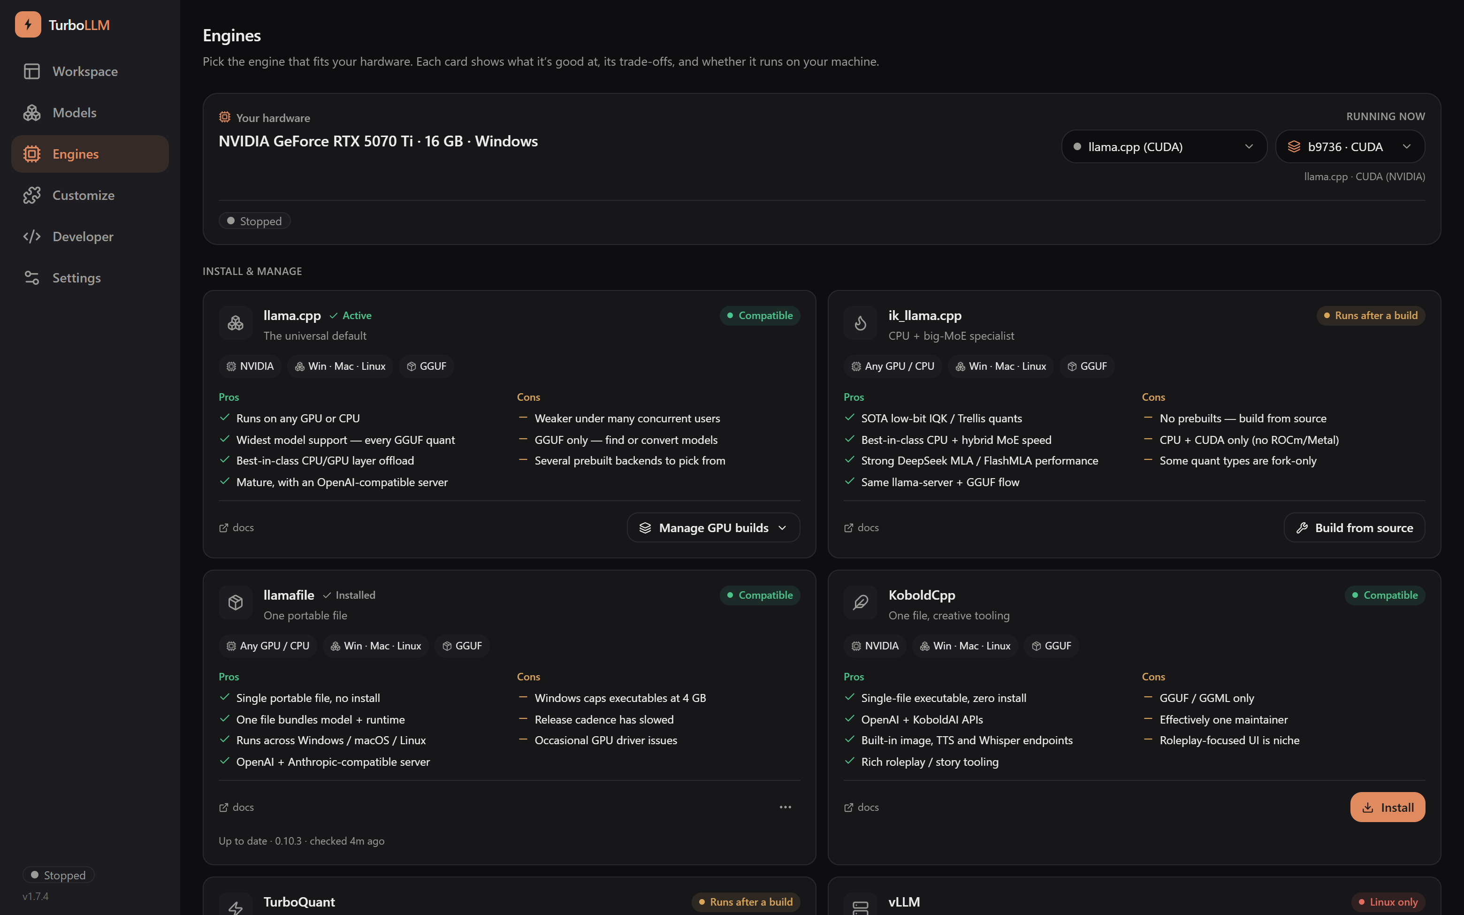Click Build from source for ik_llama.cpp
The height and width of the screenshot is (915, 1464).
click(1354, 528)
